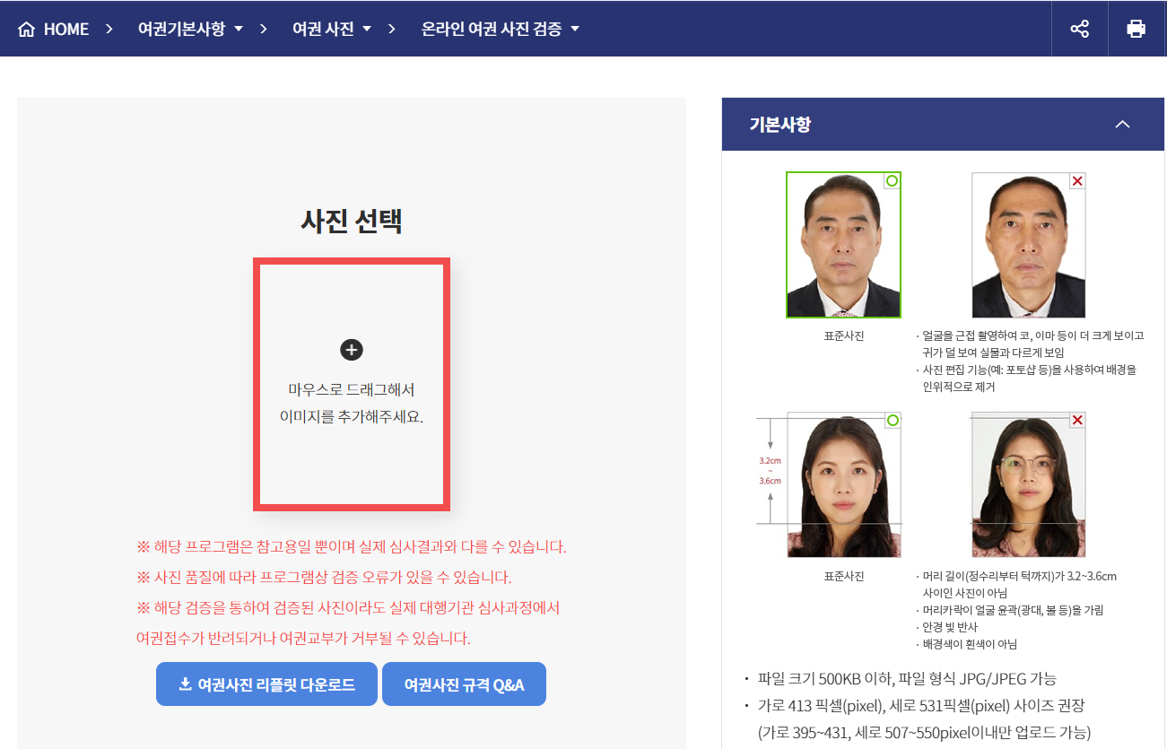Click the green circle mark on male photo
The height and width of the screenshot is (749, 1167).
click(x=892, y=181)
